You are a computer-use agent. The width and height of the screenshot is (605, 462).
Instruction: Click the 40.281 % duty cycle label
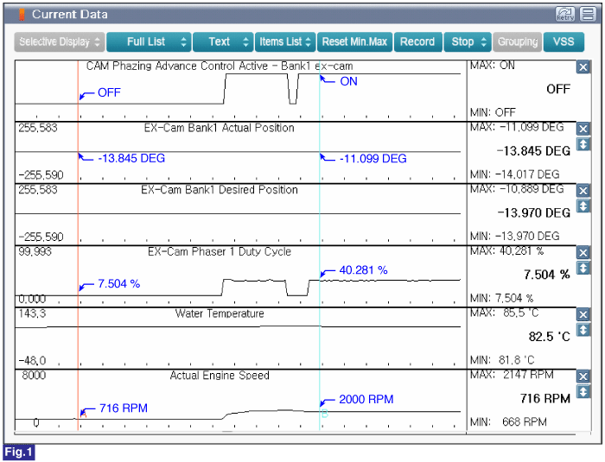[x=363, y=270]
